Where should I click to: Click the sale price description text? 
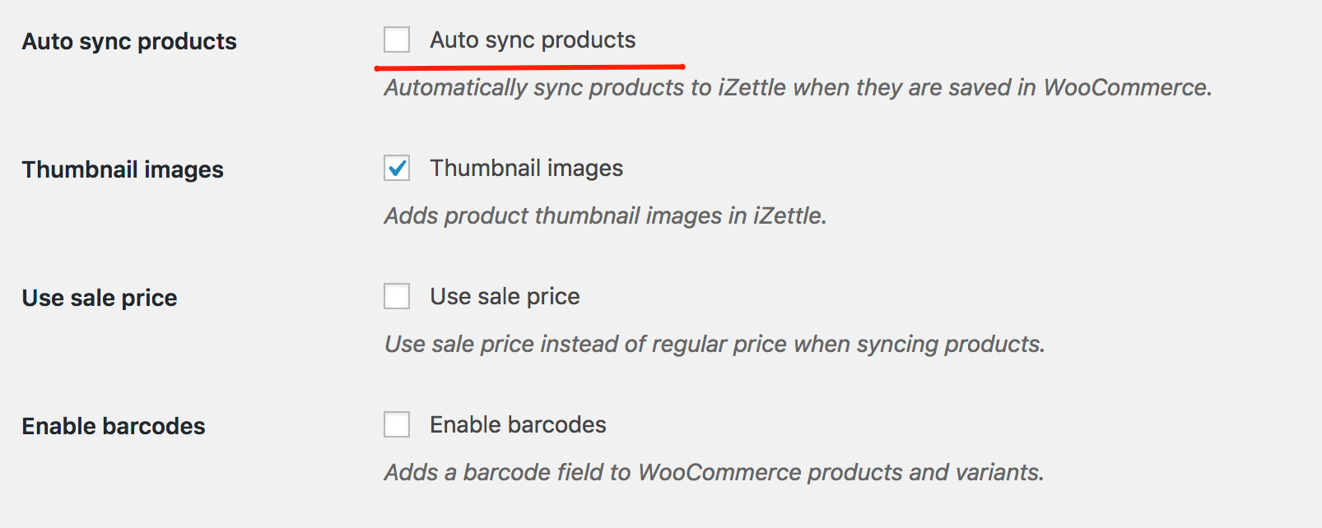pos(714,344)
